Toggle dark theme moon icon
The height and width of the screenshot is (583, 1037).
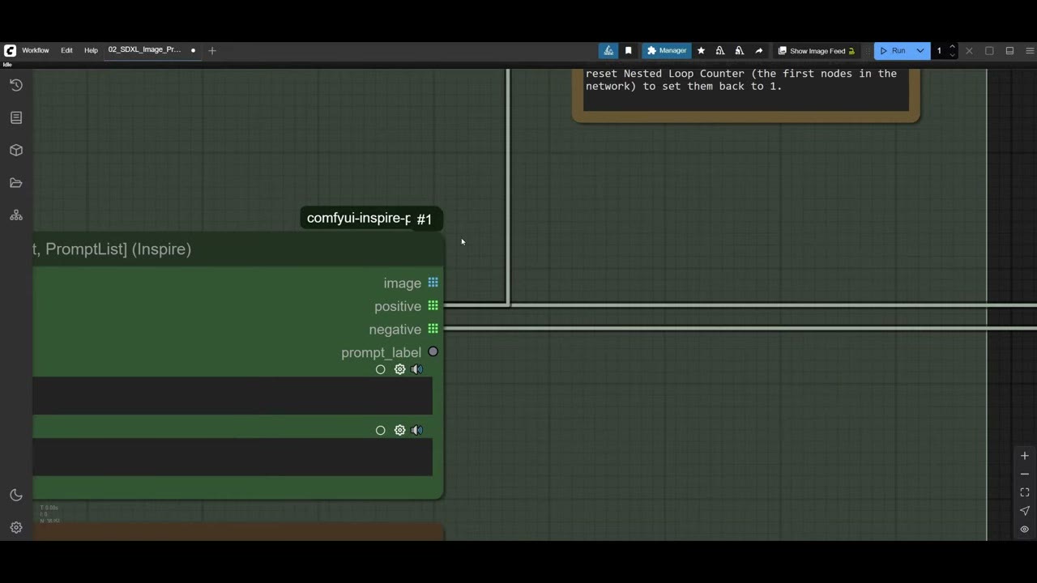point(16,495)
